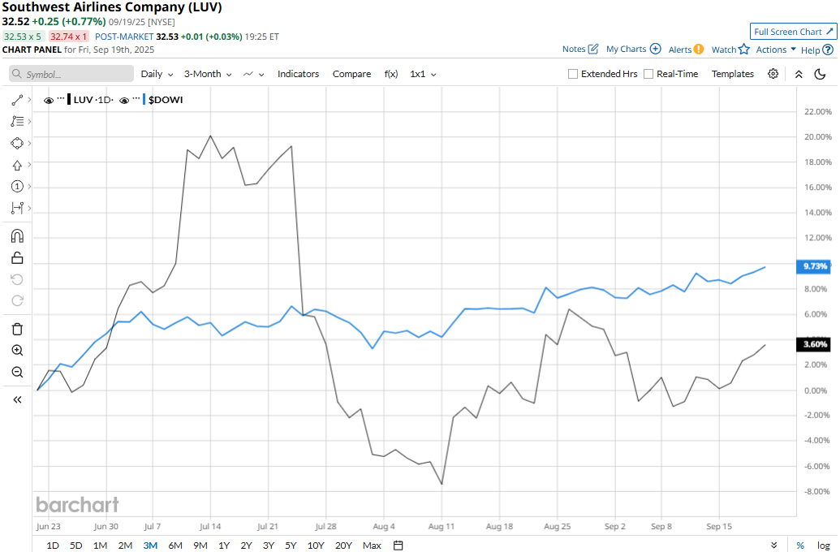Open the Templates menu

732,74
